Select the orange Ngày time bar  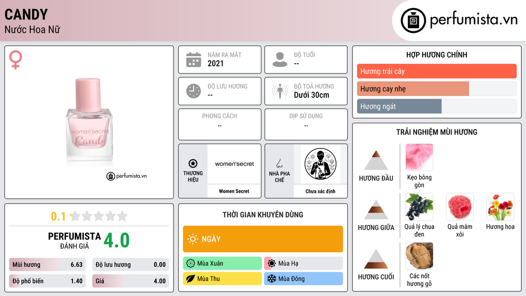point(263,239)
